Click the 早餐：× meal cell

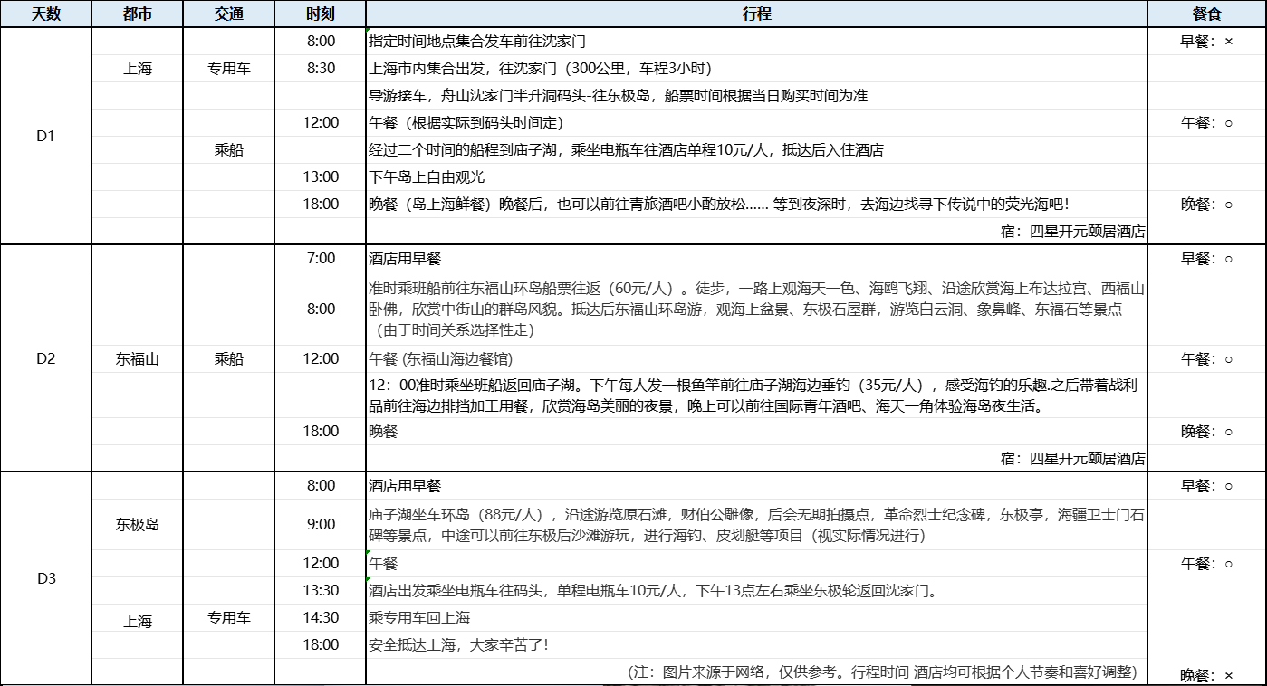(x=1206, y=42)
